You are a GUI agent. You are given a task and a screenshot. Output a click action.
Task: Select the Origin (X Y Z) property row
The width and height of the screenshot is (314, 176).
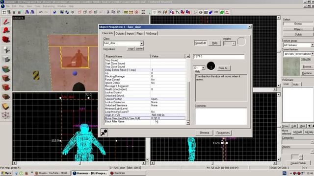pyautogui.click(x=145, y=115)
